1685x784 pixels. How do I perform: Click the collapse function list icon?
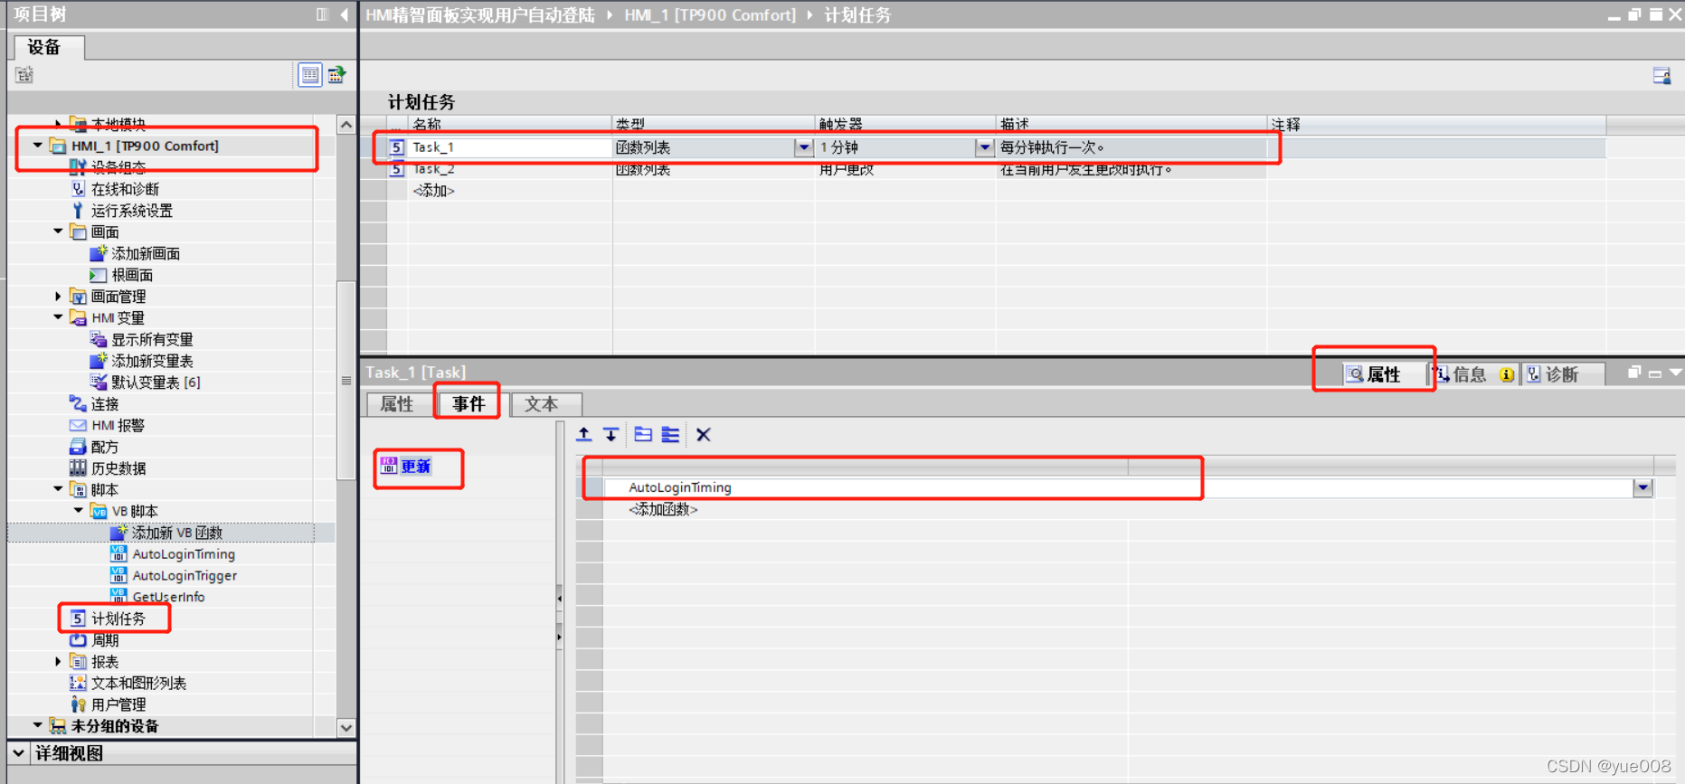click(643, 435)
